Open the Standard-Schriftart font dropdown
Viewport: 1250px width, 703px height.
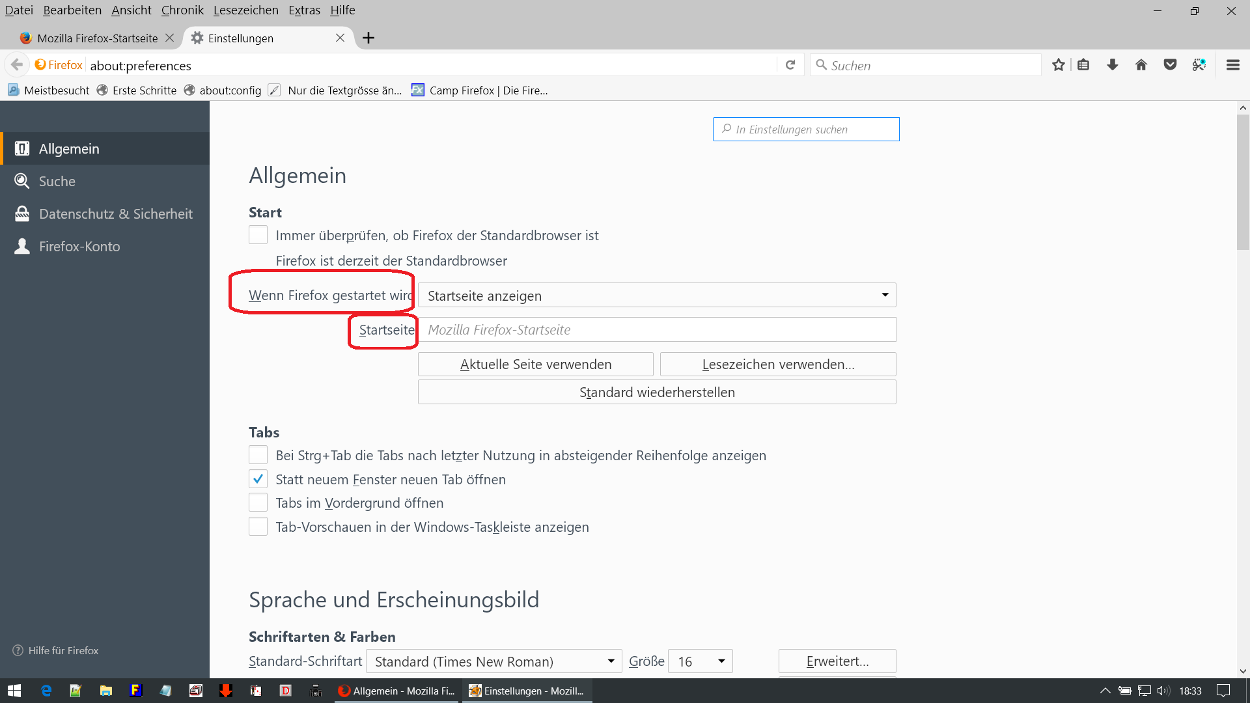tap(493, 661)
